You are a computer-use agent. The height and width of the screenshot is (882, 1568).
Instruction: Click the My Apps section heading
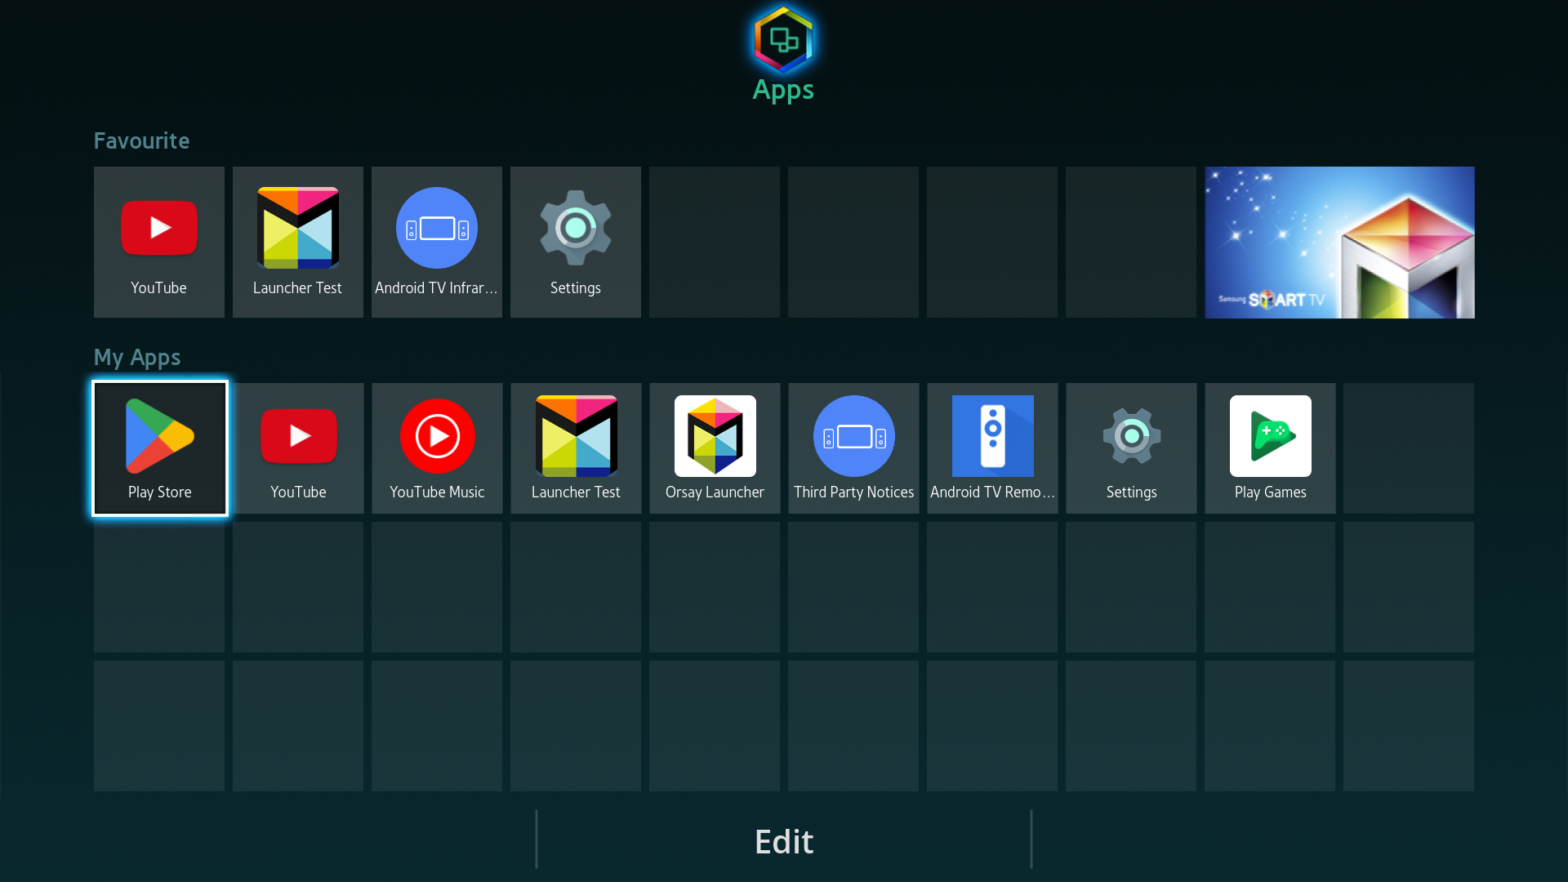(137, 358)
